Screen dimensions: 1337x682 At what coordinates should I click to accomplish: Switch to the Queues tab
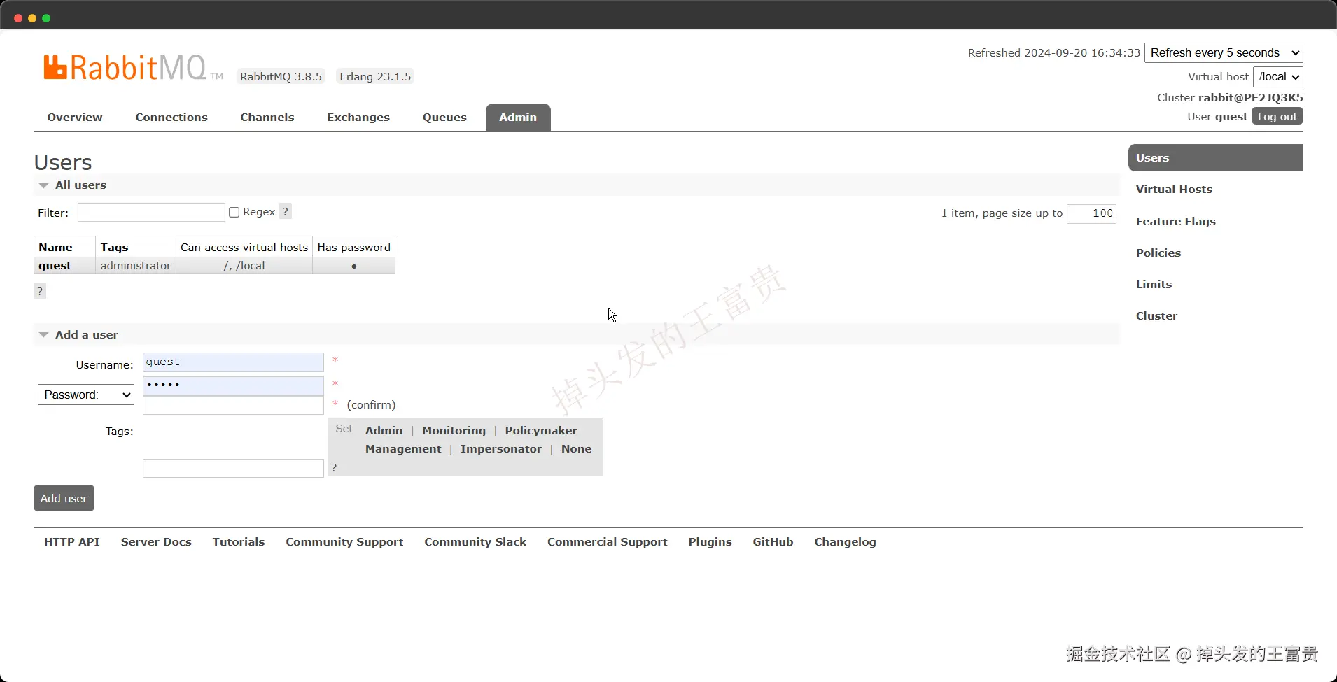pyautogui.click(x=444, y=118)
